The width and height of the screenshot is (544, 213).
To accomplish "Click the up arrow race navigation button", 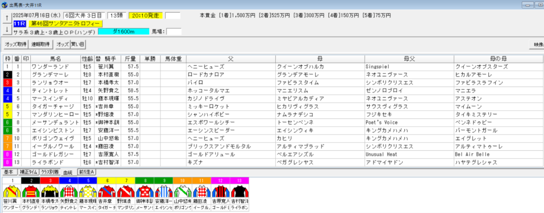I will coord(6,18).
